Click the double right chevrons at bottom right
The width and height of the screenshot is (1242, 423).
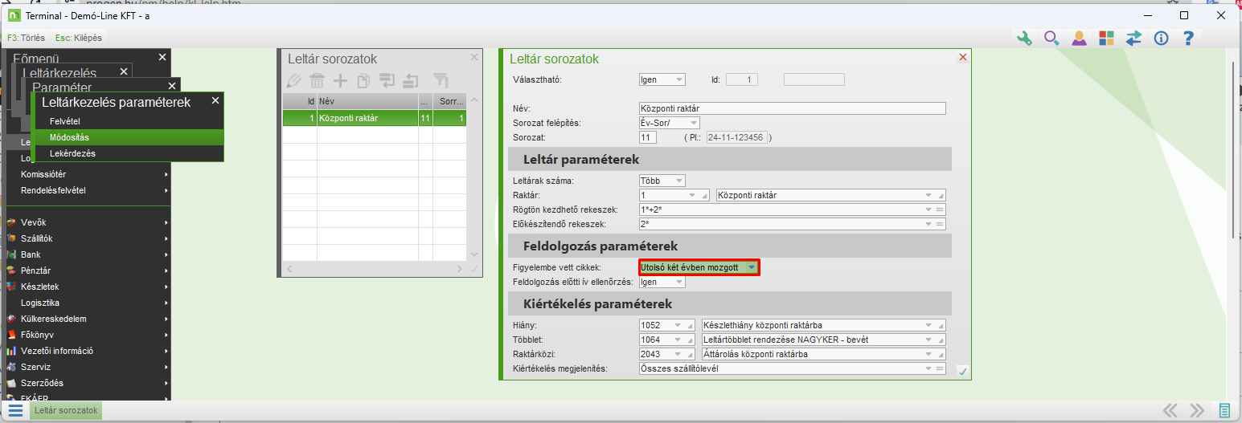point(1197,410)
